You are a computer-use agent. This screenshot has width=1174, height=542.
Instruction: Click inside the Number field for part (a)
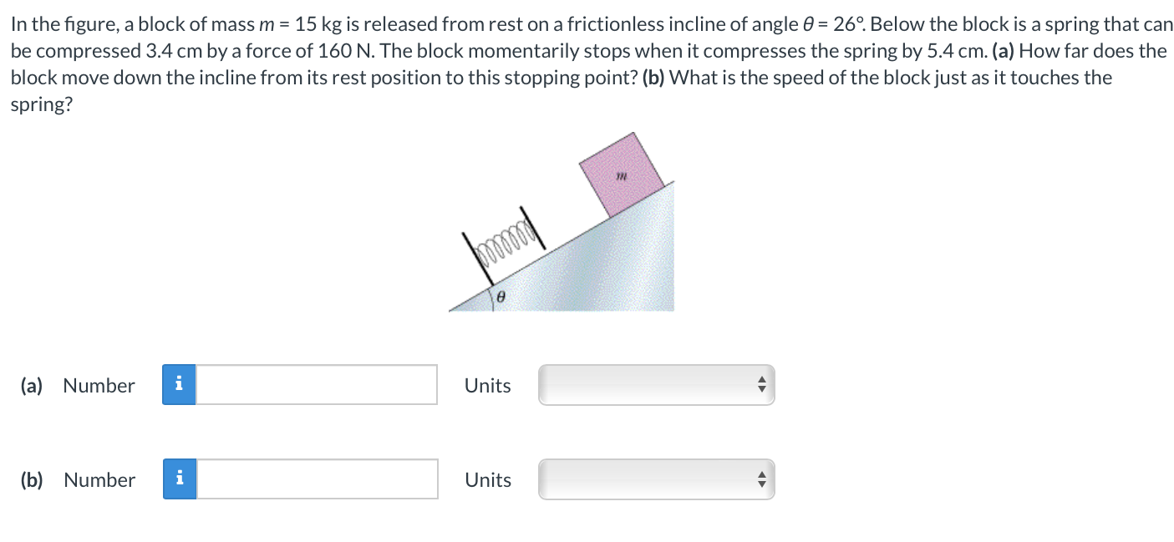pos(318,384)
